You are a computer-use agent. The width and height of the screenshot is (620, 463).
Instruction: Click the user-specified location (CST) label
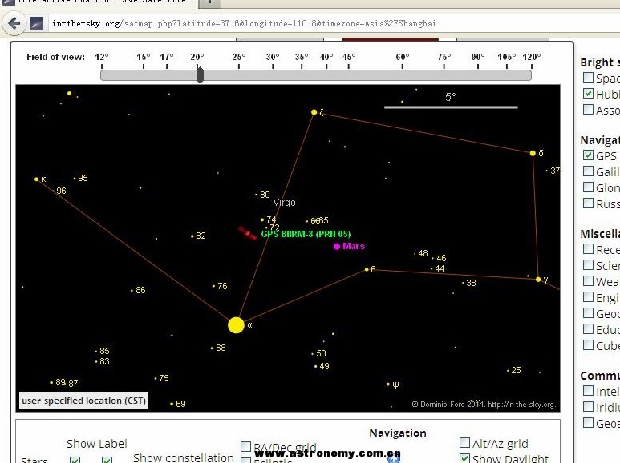(x=84, y=401)
